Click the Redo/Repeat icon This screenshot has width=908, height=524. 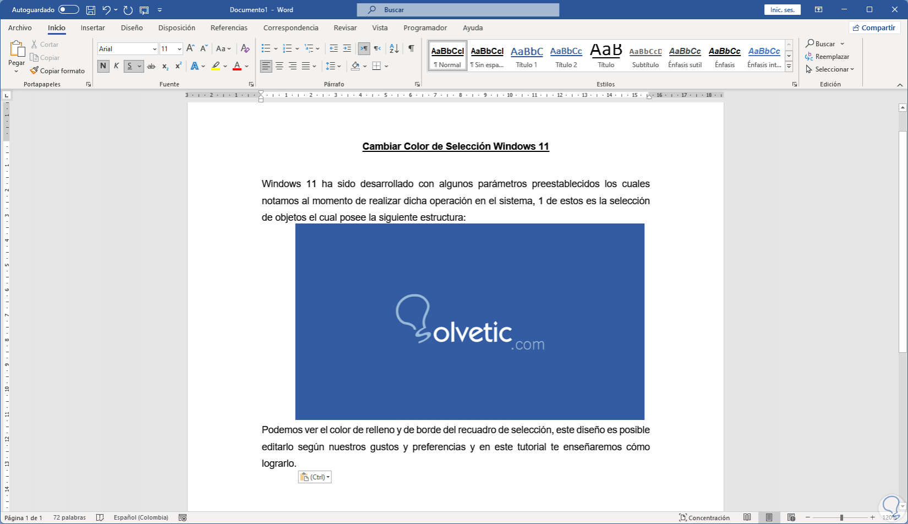click(128, 10)
